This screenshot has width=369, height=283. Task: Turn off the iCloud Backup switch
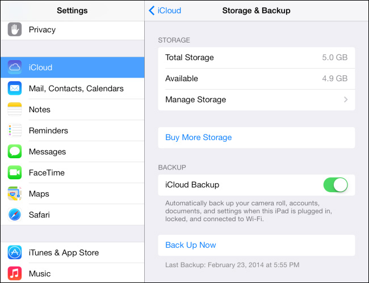tap(335, 185)
